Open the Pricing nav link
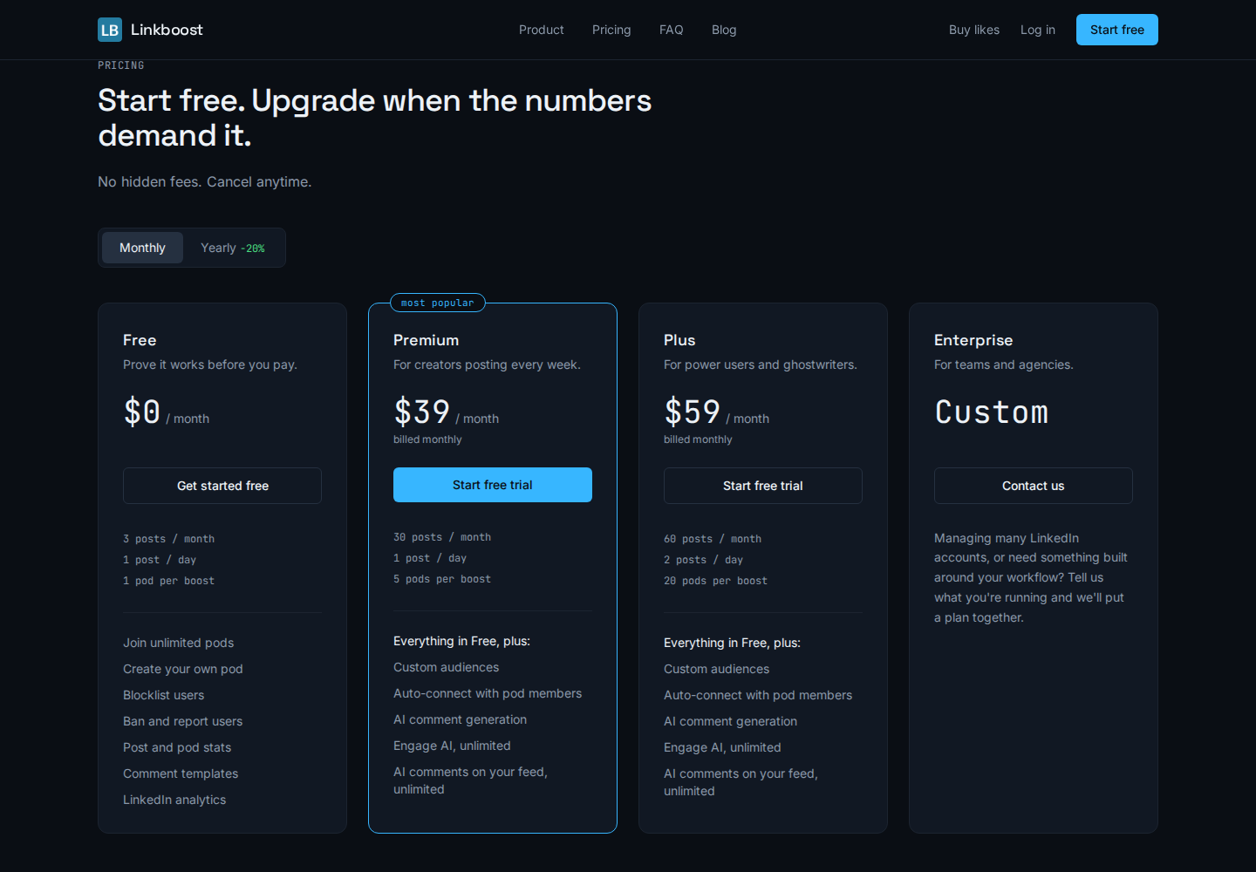 (611, 30)
